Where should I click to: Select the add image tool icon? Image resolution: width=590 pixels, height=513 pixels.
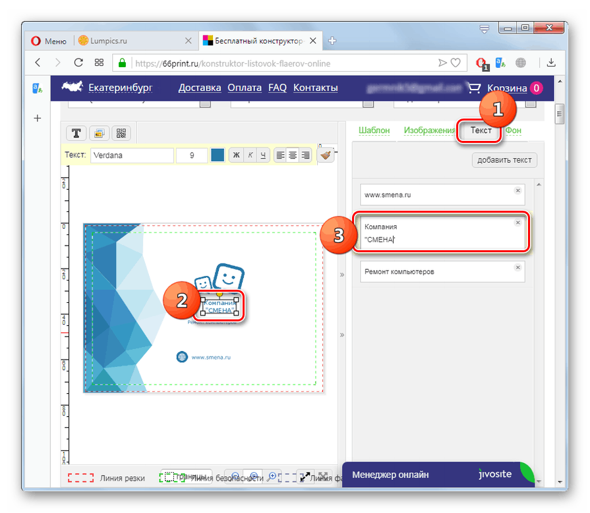(x=100, y=133)
